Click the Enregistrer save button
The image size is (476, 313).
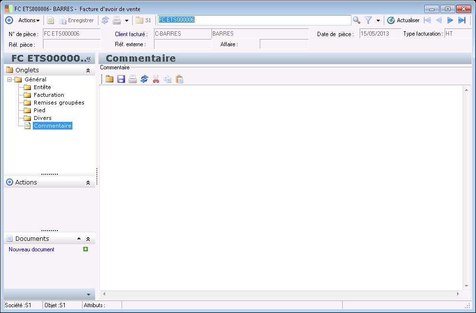pos(76,20)
